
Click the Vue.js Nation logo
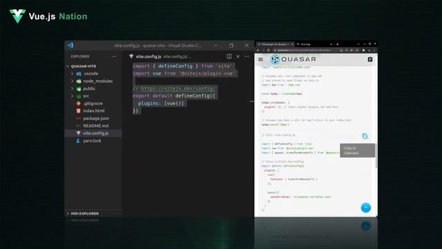click(x=48, y=16)
